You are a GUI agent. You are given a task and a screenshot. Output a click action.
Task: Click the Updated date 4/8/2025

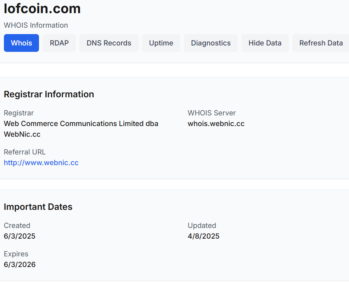(204, 236)
